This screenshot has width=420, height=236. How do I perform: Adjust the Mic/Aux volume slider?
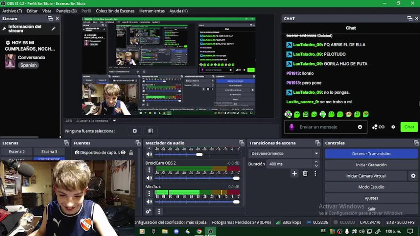tap(197, 202)
